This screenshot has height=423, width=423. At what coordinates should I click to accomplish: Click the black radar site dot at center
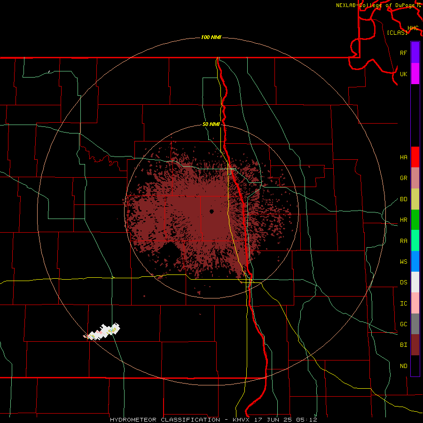click(x=211, y=211)
